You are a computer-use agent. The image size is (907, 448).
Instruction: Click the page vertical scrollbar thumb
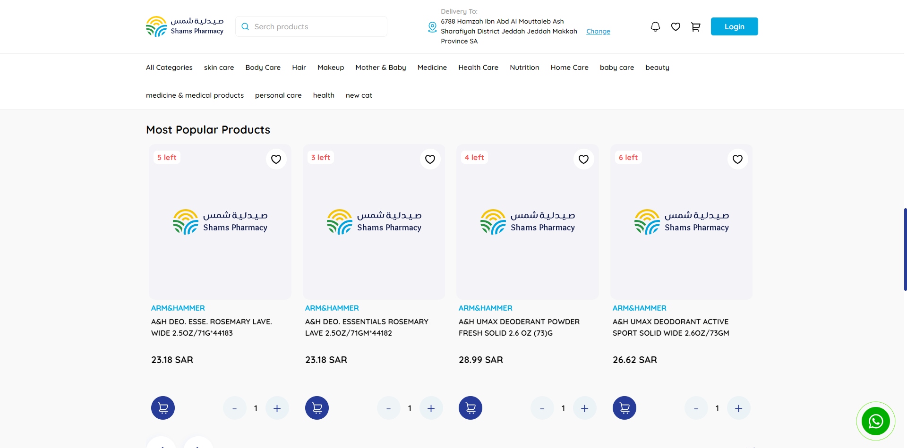[905, 249]
